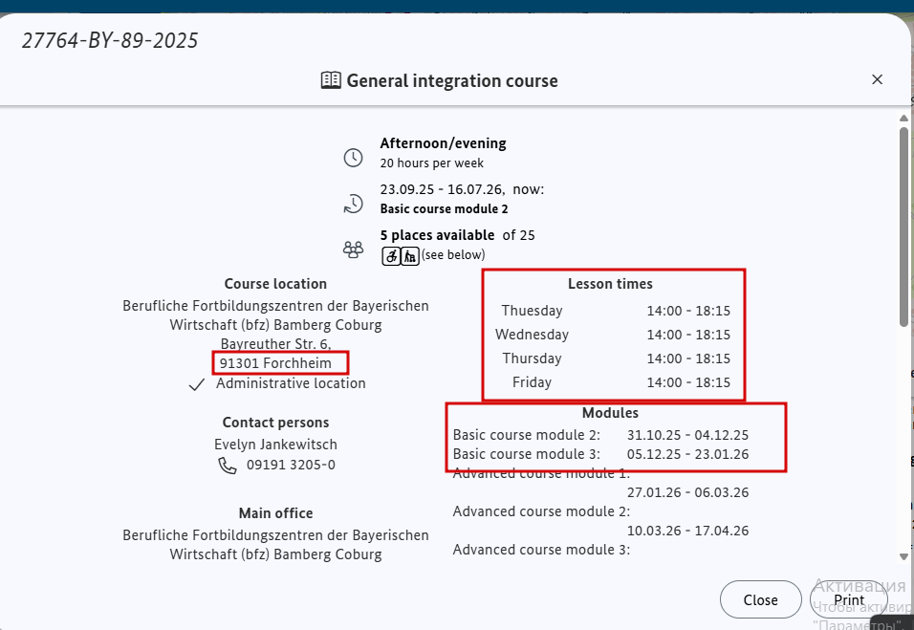Click the Advanced course module 2 label
914x630 pixels.
tap(541, 511)
